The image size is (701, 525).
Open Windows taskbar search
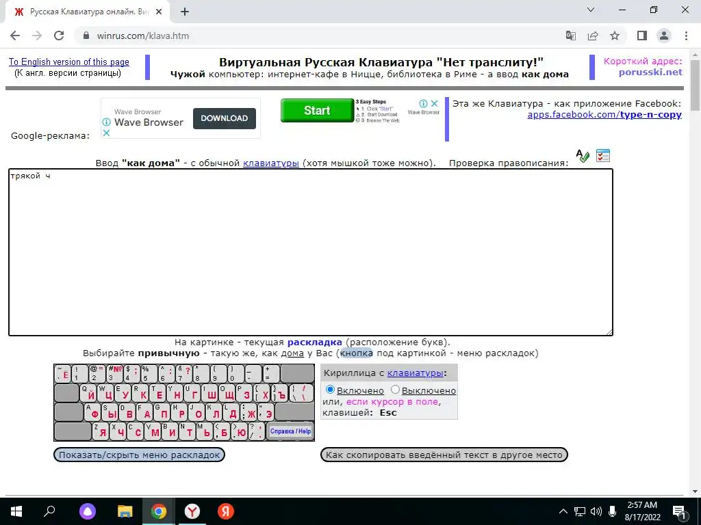(x=49, y=511)
